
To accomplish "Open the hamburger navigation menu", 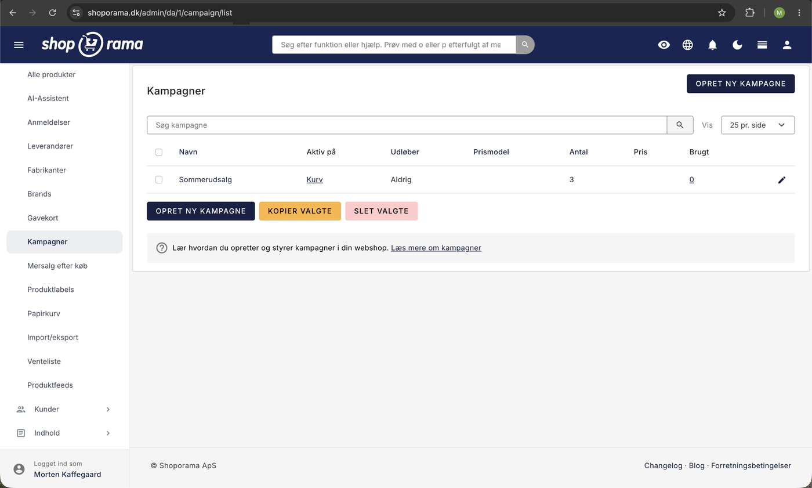I will [x=19, y=45].
